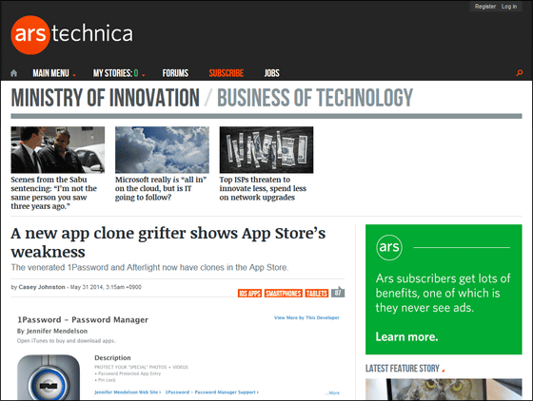533x401 pixels.
Task: Click the ars circle in green ad
Action: 389,247
